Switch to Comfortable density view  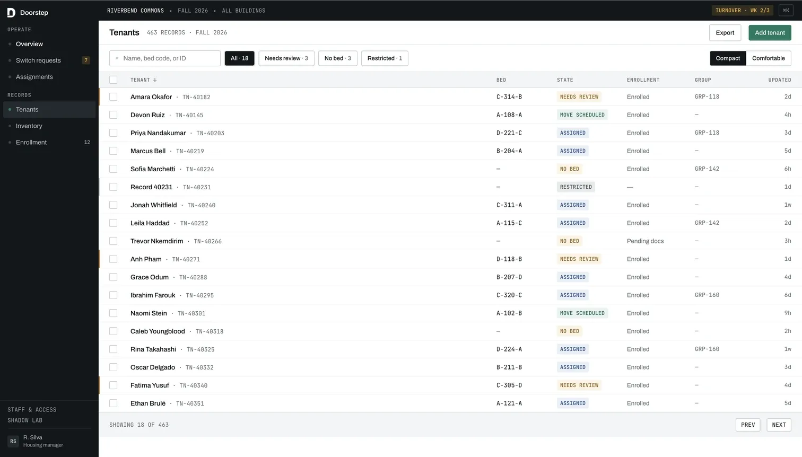768,58
